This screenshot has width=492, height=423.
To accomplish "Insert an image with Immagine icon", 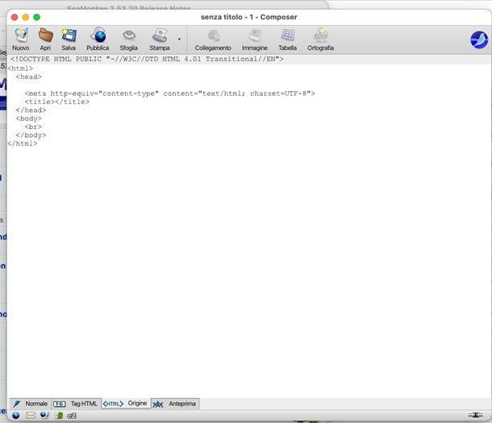I will pyautogui.click(x=255, y=37).
